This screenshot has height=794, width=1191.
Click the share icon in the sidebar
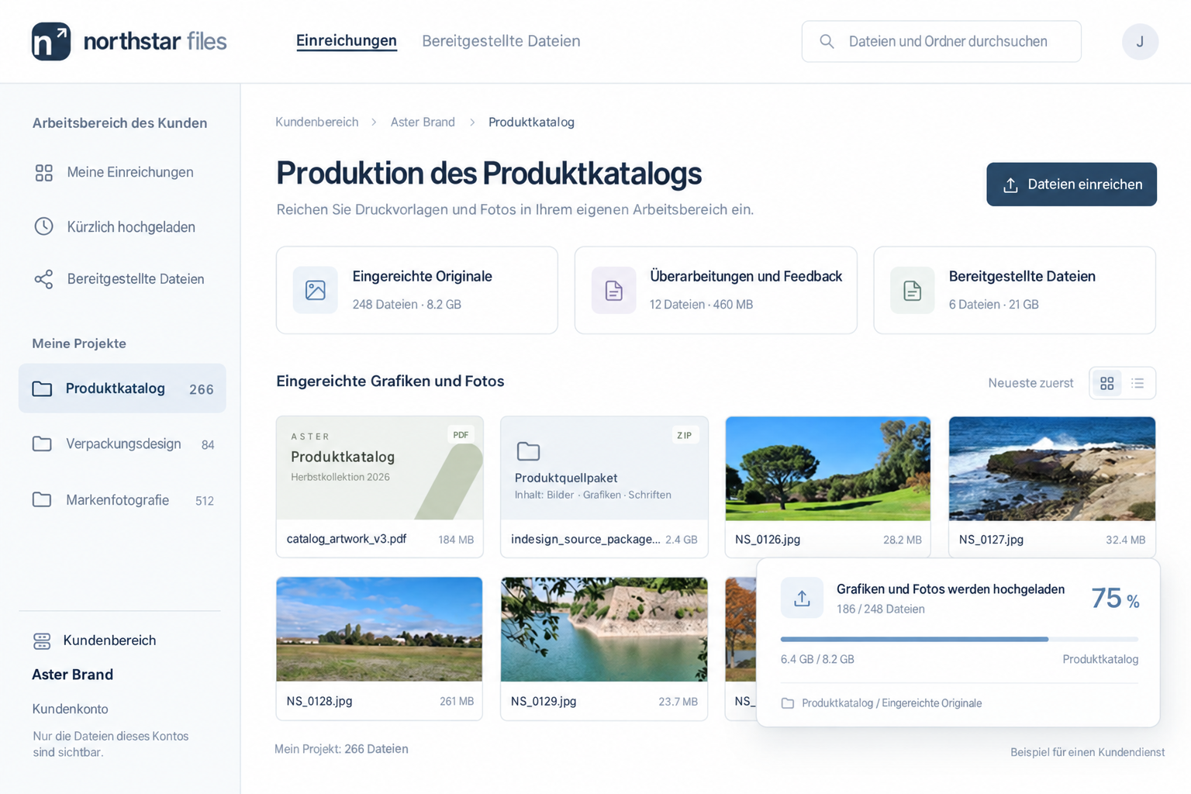[x=44, y=279]
